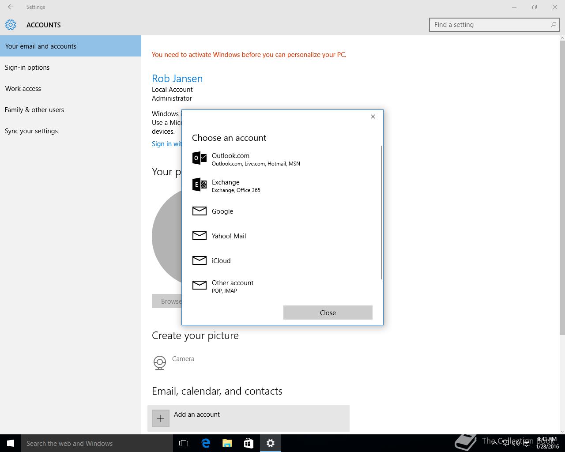This screenshot has width=565, height=452.
Task: Launch Microsoft Edge from taskbar
Action: pos(206,443)
